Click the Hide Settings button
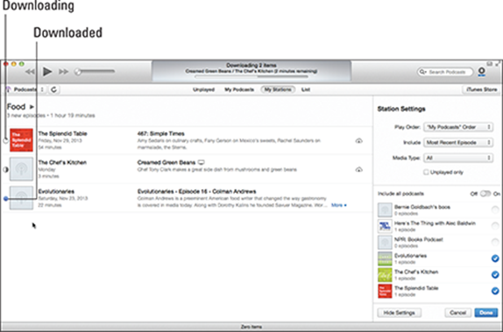This screenshot has width=503, height=332. pyautogui.click(x=400, y=313)
